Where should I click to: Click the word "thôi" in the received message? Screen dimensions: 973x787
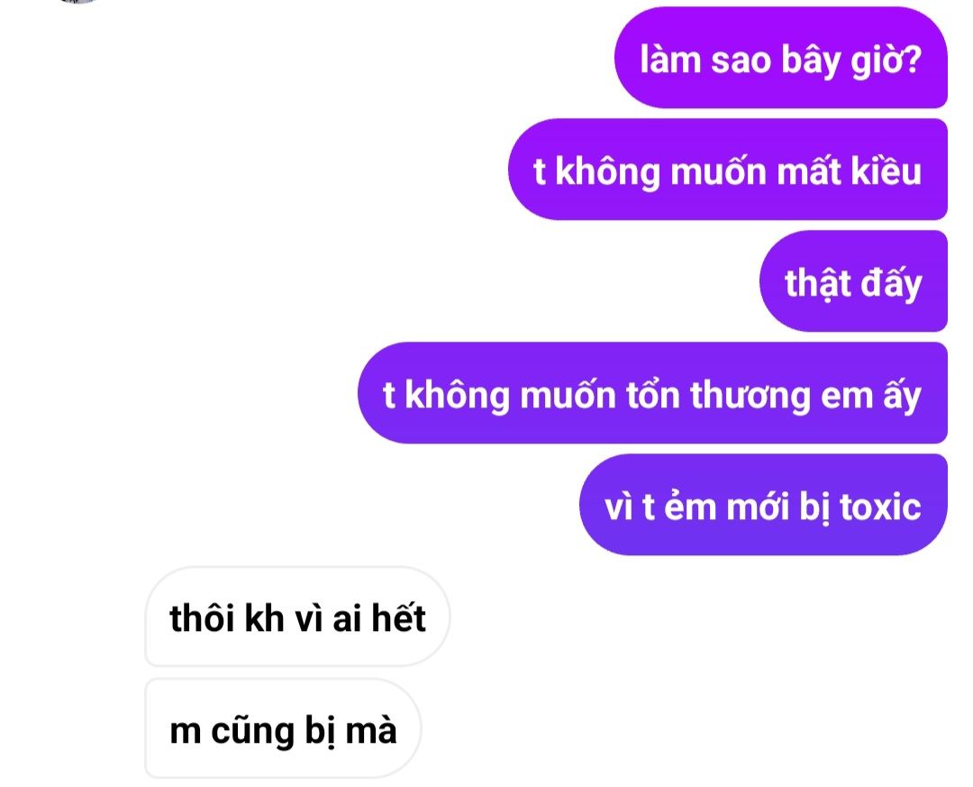coord(201,618)
